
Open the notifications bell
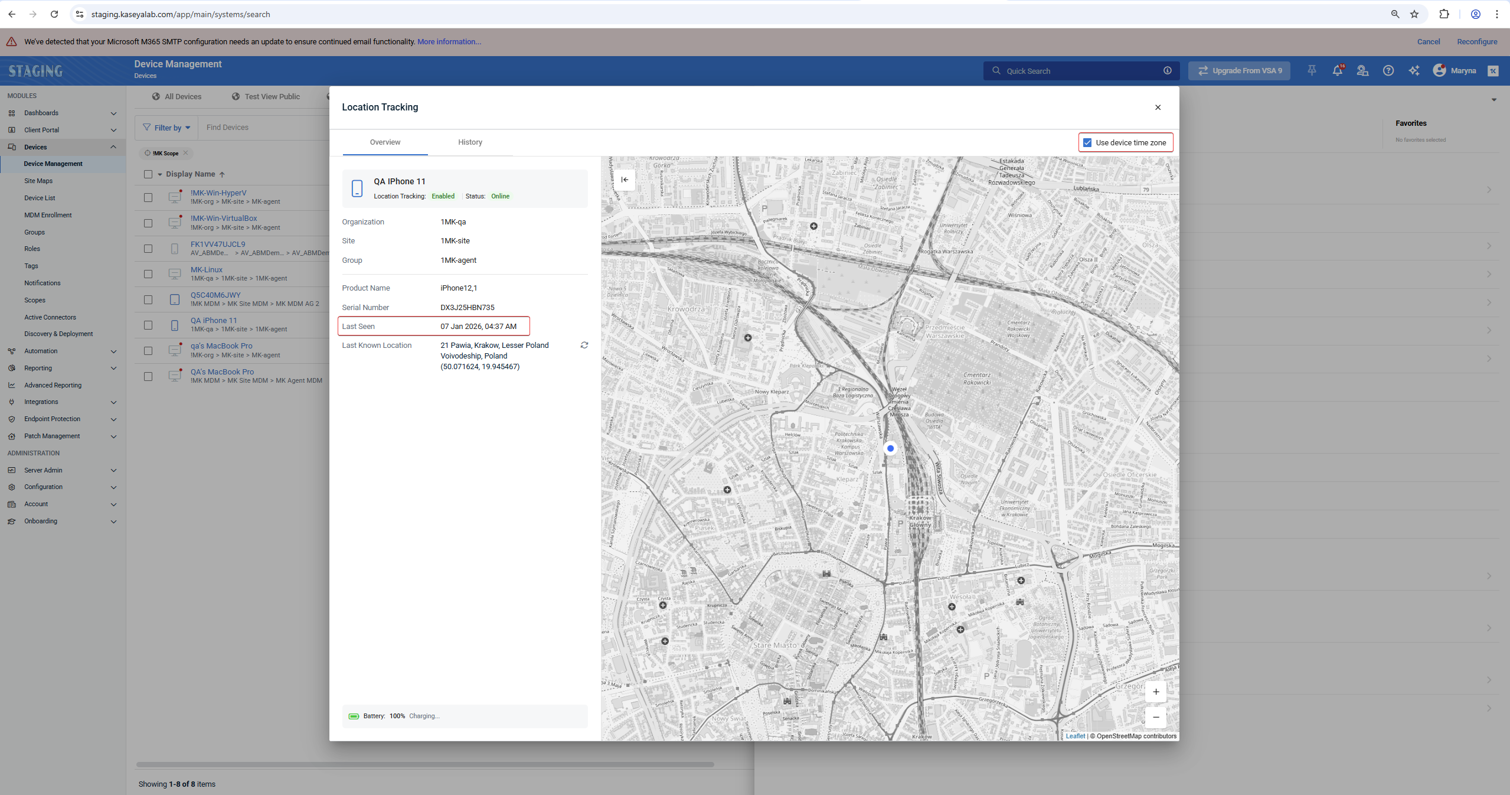coord(1337,71)
